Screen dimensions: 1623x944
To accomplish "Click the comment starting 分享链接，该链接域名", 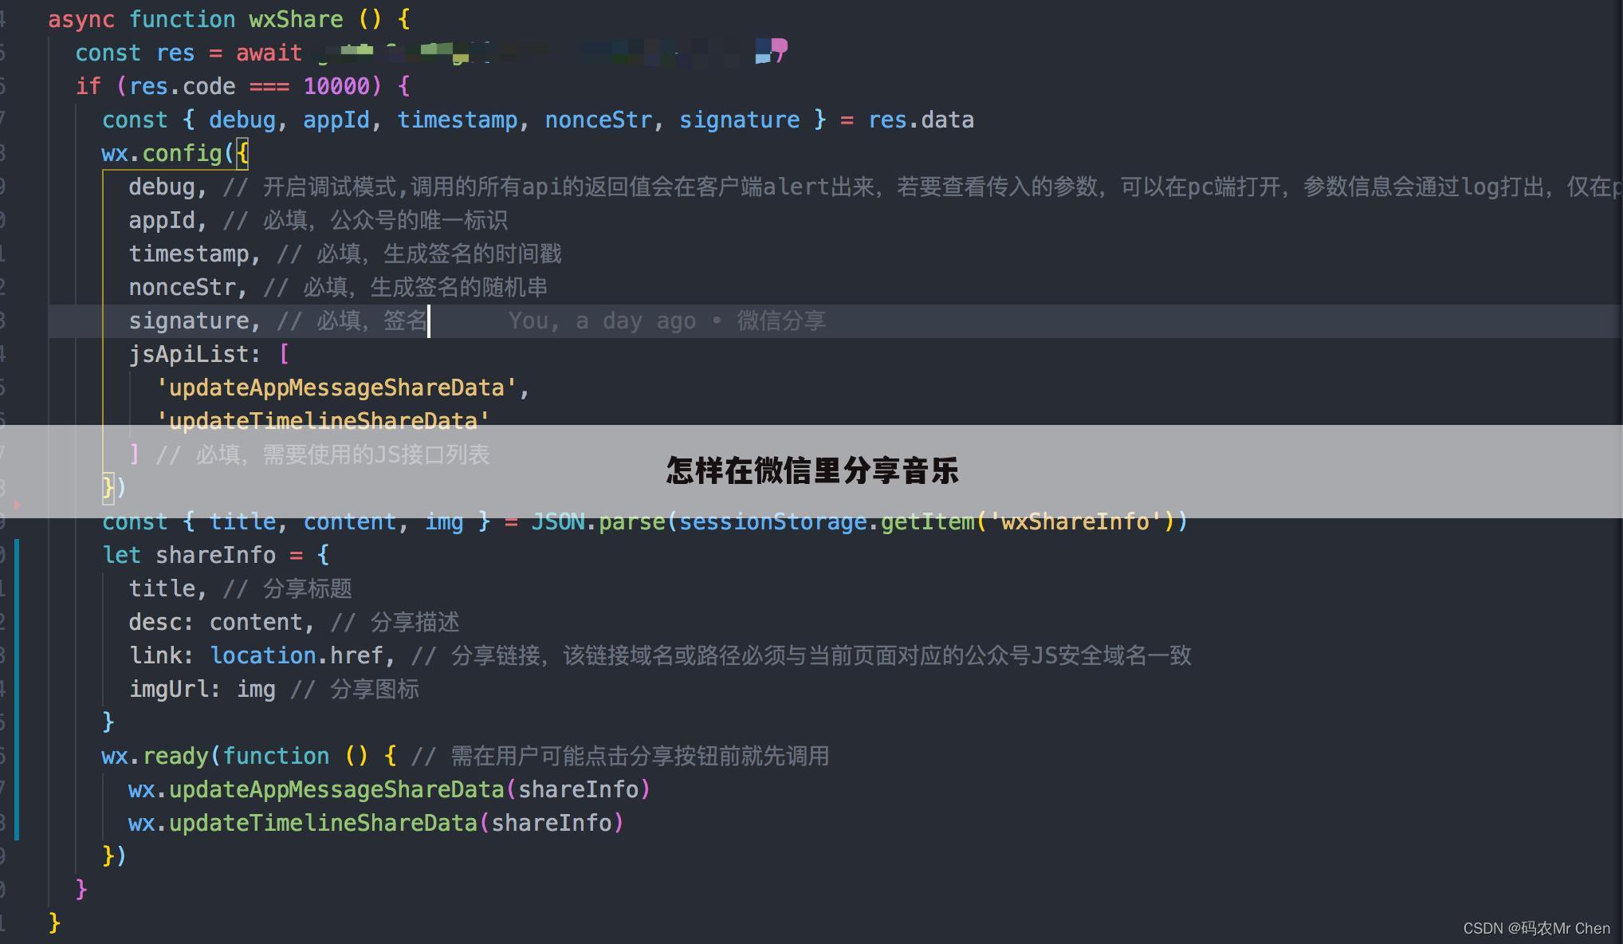I will tap(801, 655).
